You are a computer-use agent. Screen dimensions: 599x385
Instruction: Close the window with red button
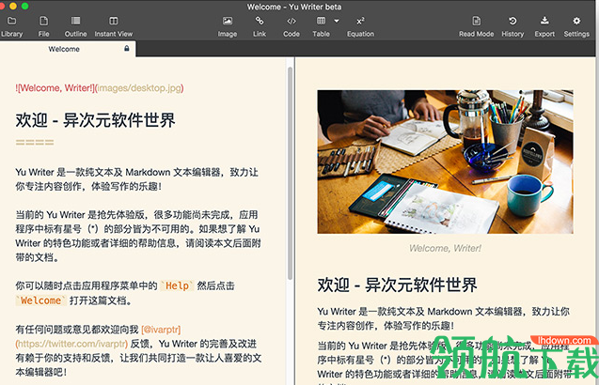(2, 6)
